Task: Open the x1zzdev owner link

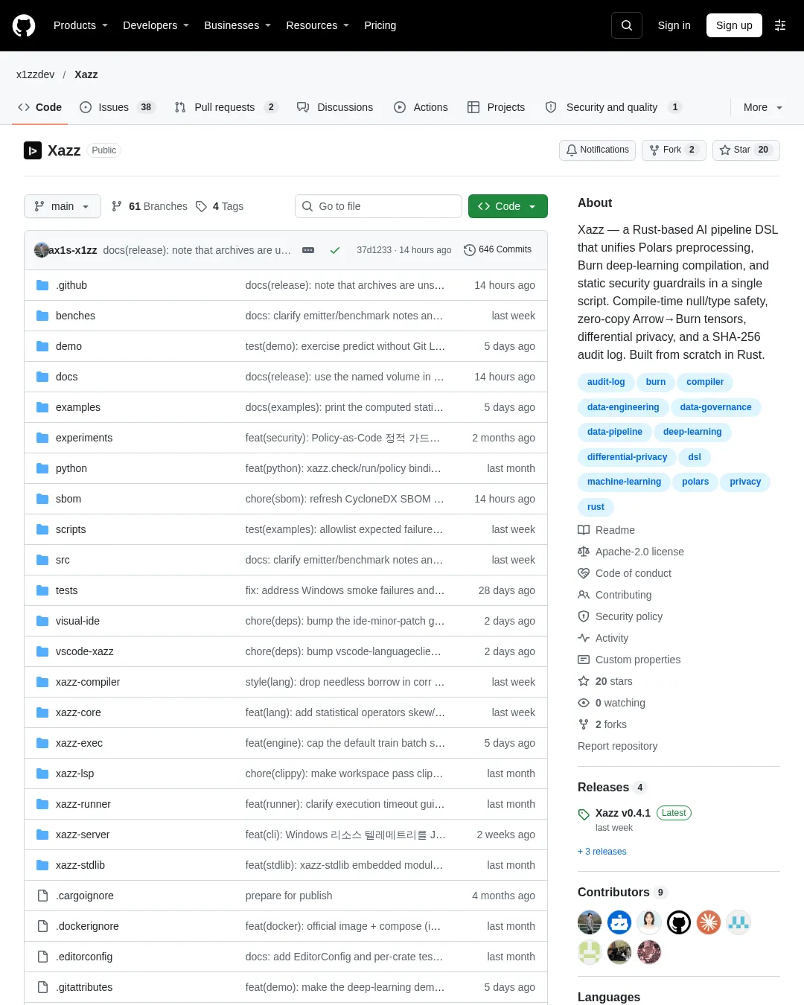Action: click(x=36, y=74)
